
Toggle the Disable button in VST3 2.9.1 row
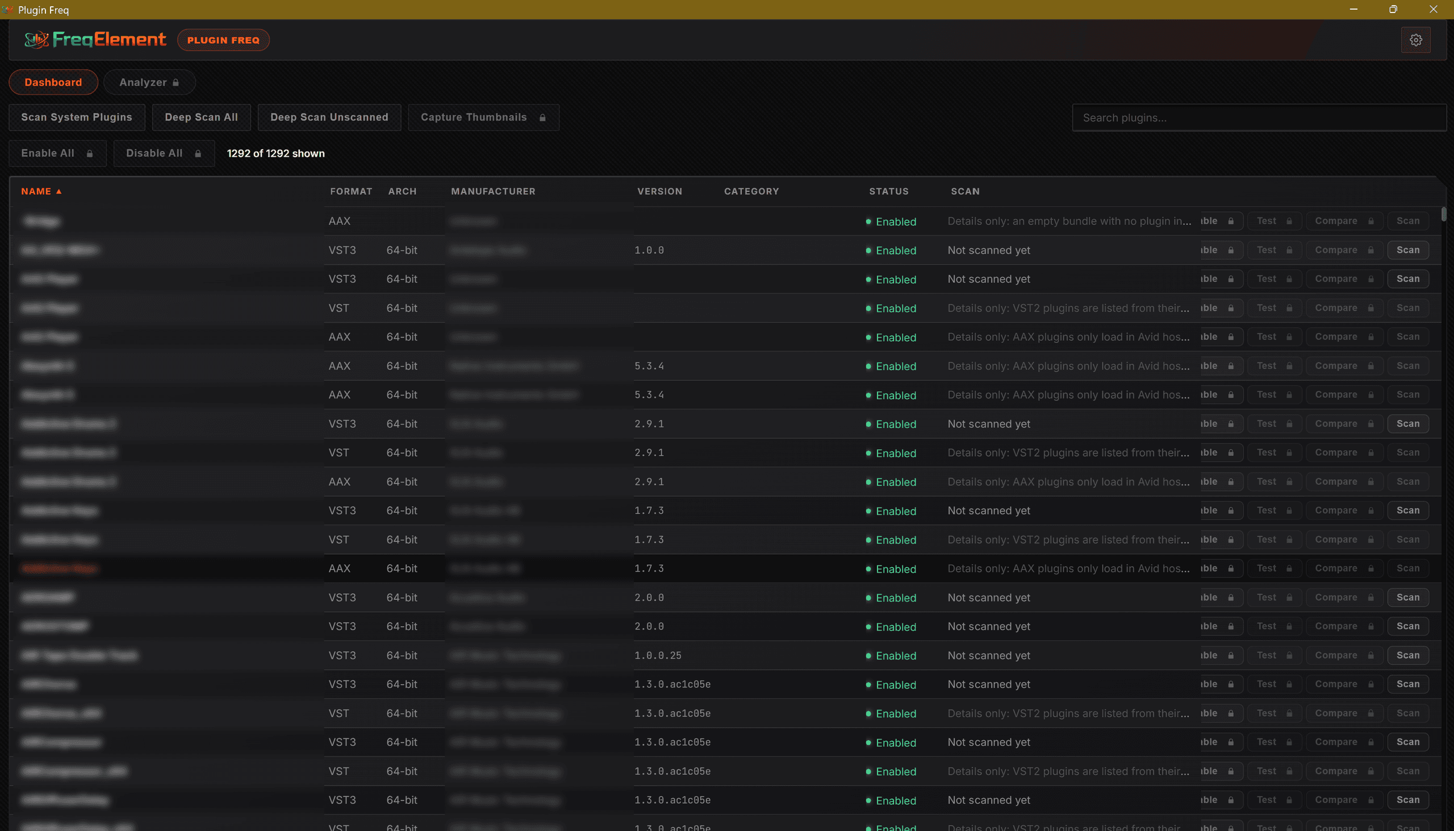1221,424
